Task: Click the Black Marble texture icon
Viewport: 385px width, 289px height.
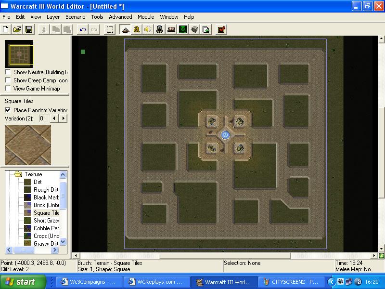Action: (27, 197)
